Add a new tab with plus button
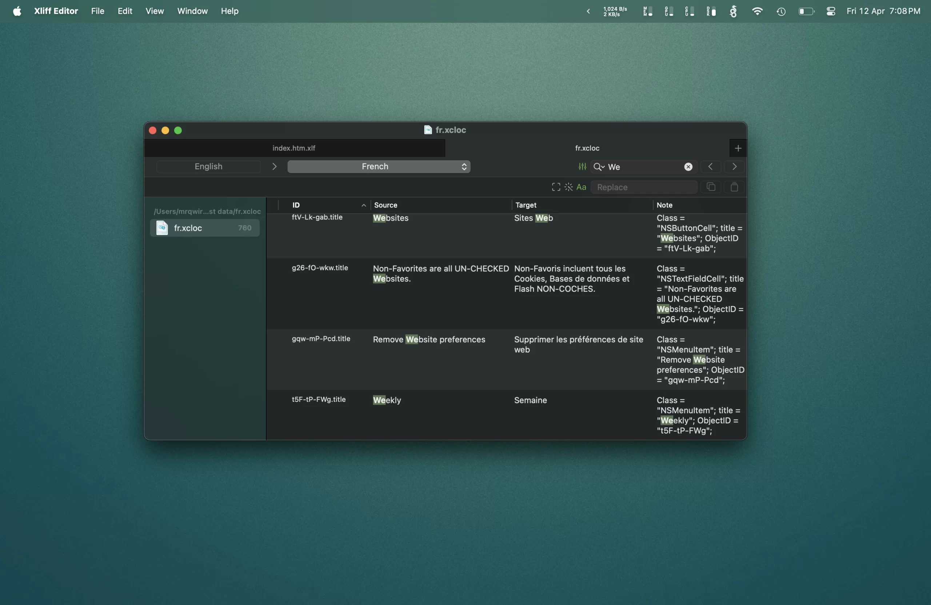Viewport: 931px width, 605px height. (x=738, y=148)
